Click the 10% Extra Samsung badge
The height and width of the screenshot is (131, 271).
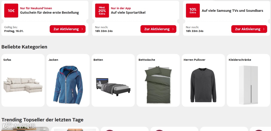[193, 11]
